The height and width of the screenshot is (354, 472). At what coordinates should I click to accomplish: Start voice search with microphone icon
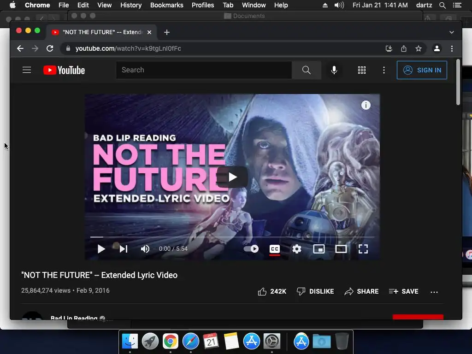334,70
